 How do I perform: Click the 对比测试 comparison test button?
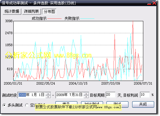92,103
